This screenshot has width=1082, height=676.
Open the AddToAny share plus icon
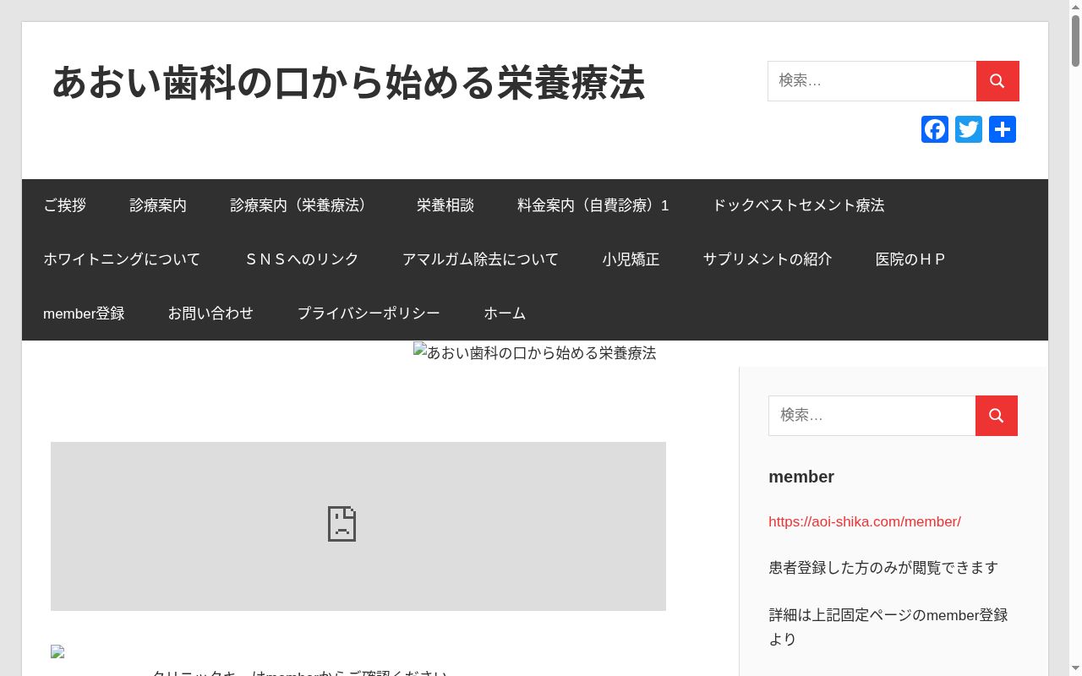tap(1003, 129)
